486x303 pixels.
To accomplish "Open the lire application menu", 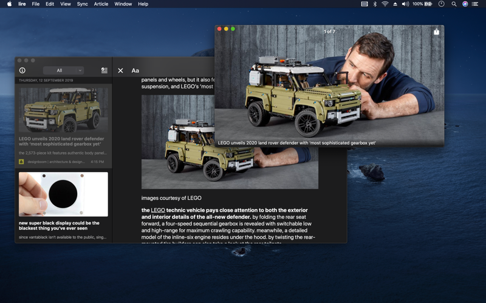I will pos(22,4).
